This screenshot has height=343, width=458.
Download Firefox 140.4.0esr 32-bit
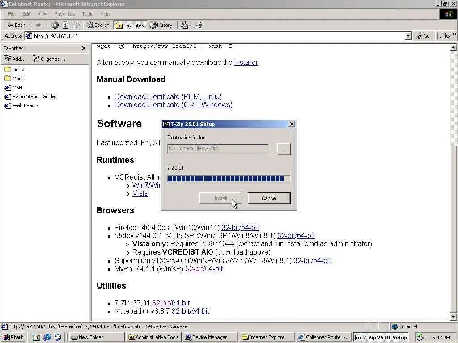click(230, 227)
